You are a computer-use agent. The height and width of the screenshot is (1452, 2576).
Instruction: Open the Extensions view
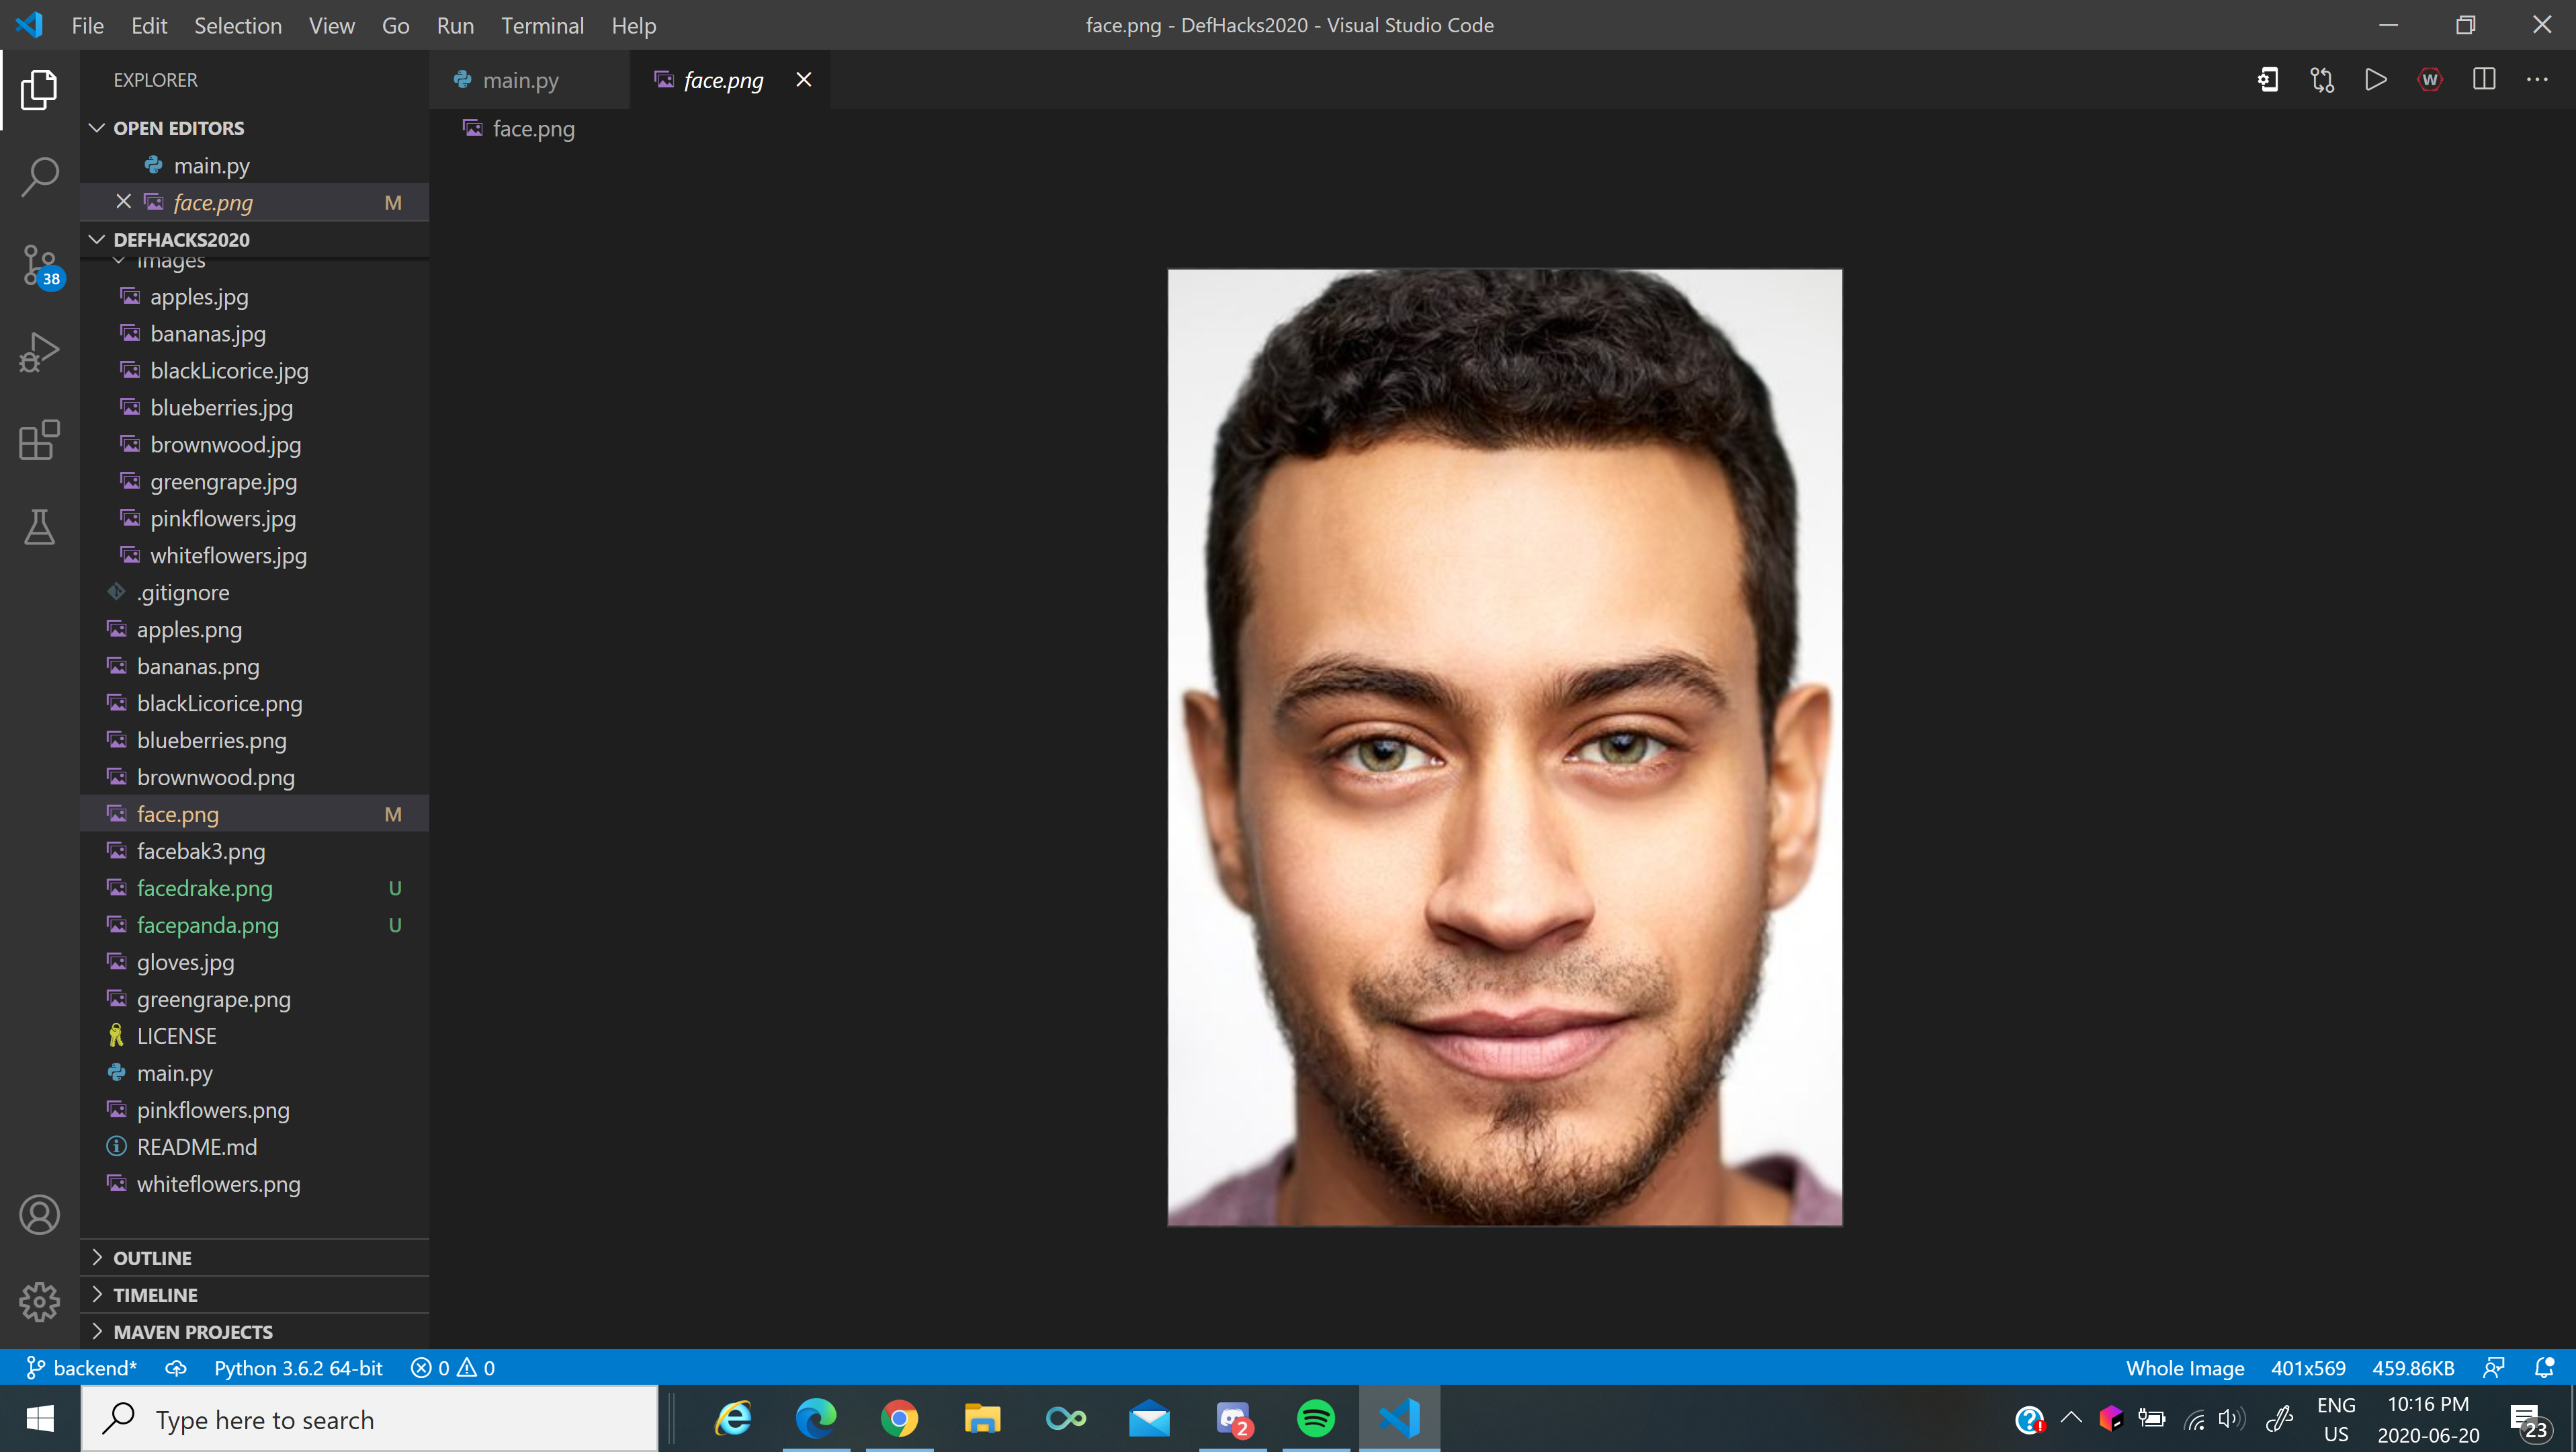click(x=40, y=440)
